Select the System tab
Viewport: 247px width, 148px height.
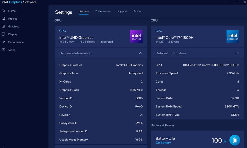point(84,11)
